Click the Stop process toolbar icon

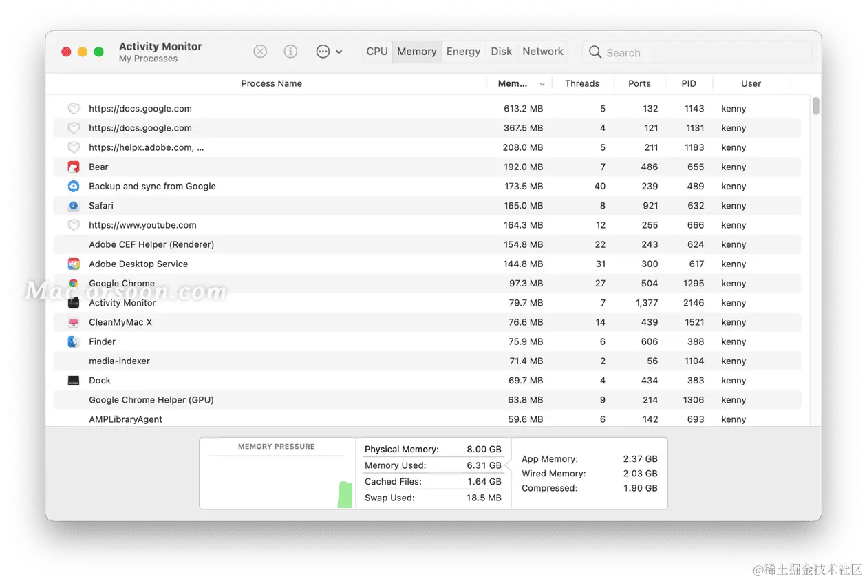260,52
